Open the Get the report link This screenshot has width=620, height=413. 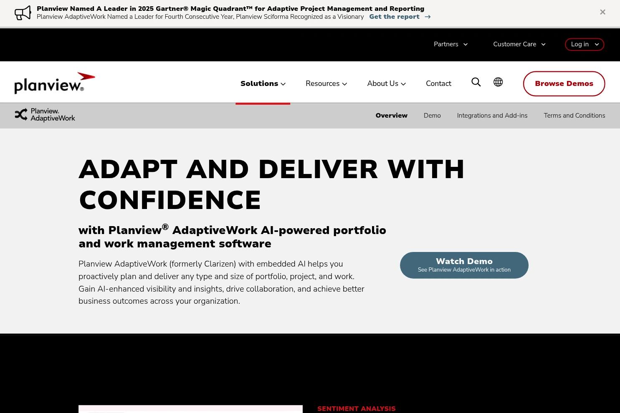click(x=400, y=17)
